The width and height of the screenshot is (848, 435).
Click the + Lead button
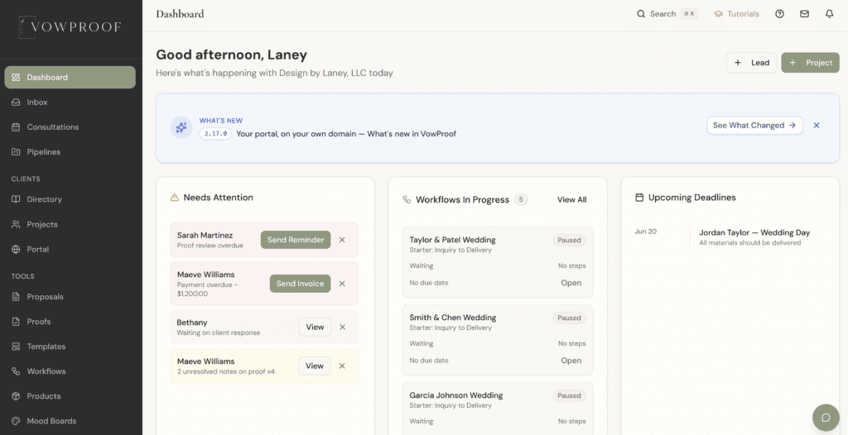pos(751,63)
